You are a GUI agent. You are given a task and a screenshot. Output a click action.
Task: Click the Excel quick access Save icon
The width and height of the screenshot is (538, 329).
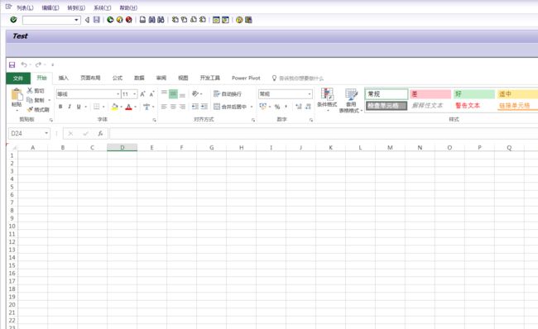12,64
